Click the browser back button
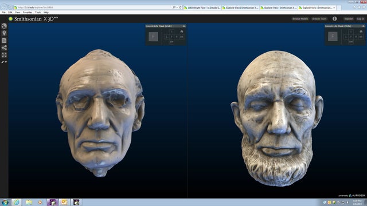The width and height of the screenshot is (367, 206). (x=4, y=7)
